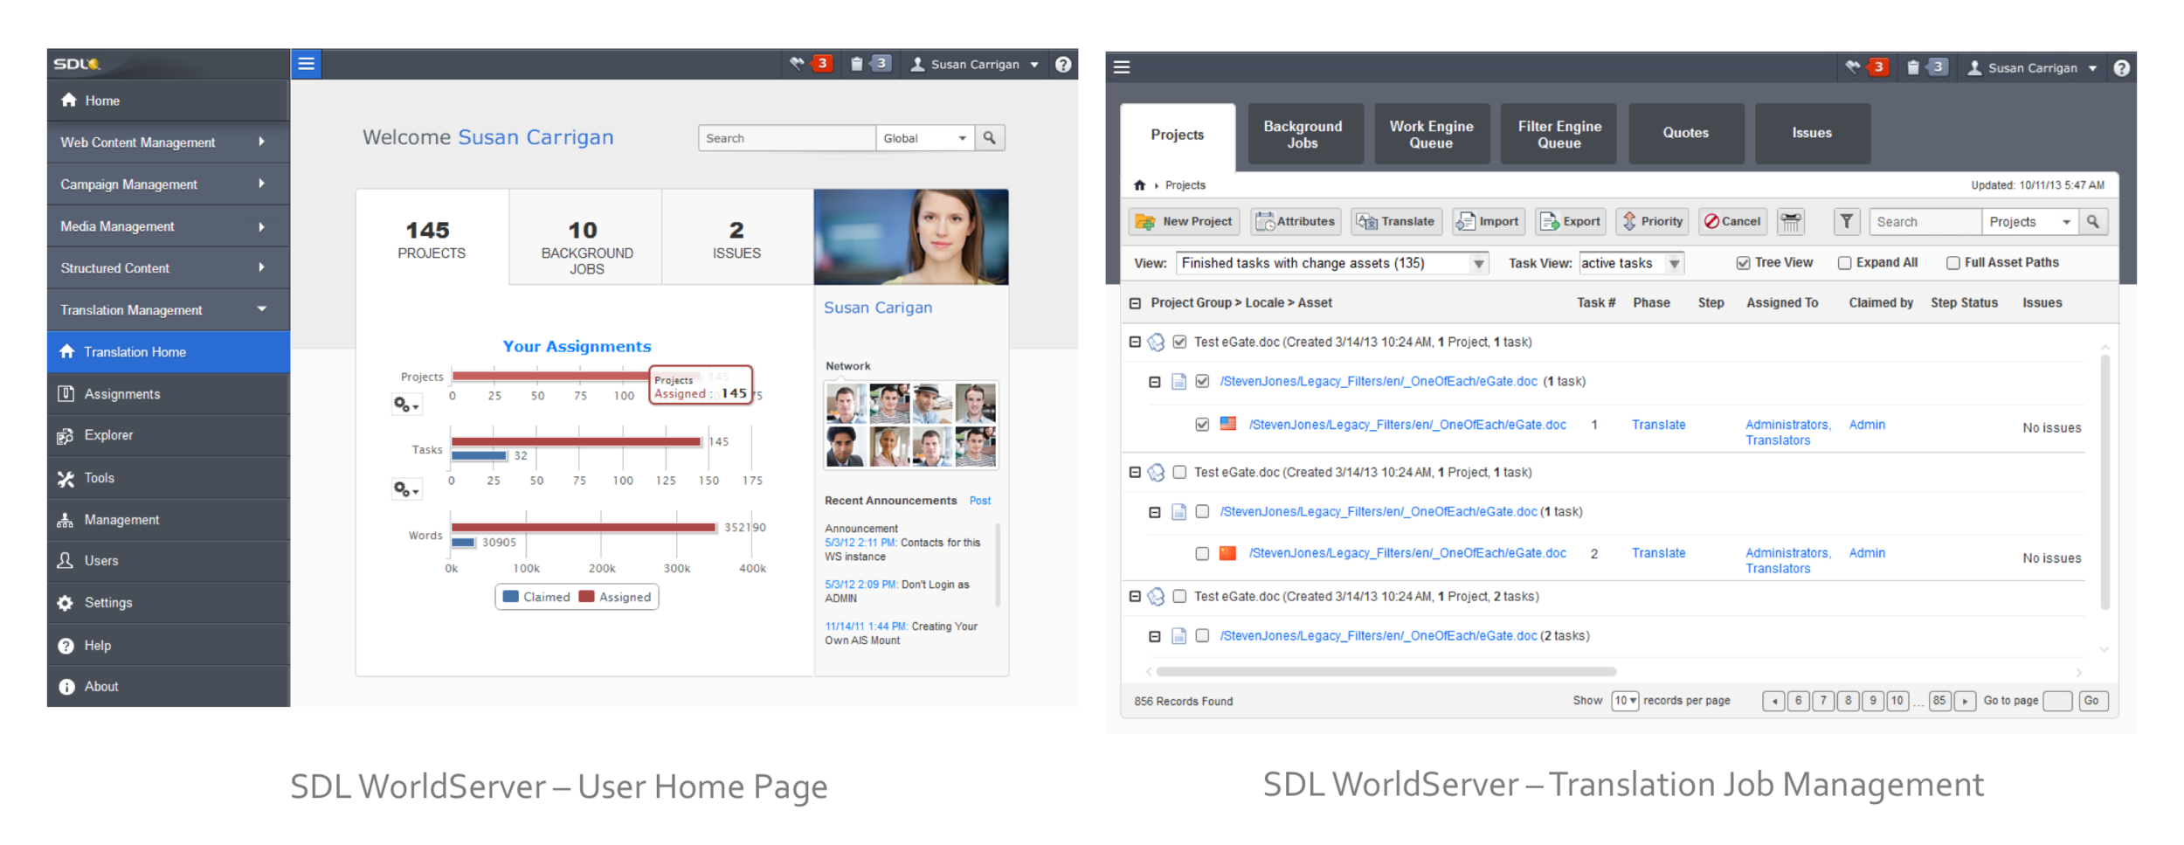Image resolution: width=2184 pixels, height=845 pixels.
Task: Switch to the Filter Engine Queue tab
Action: coord(1559,134)
